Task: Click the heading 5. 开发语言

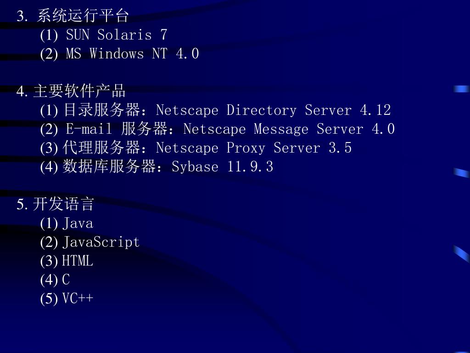Action: (x=56, y=204)
